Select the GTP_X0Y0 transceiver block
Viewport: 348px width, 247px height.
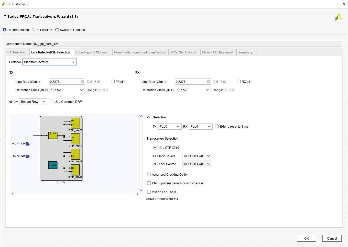[75, 170]
